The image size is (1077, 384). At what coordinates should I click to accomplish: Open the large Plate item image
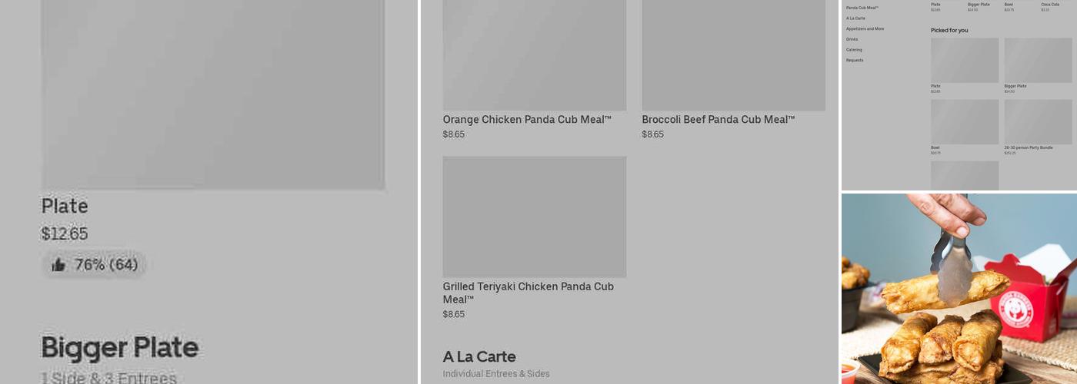tap(212, 92)
